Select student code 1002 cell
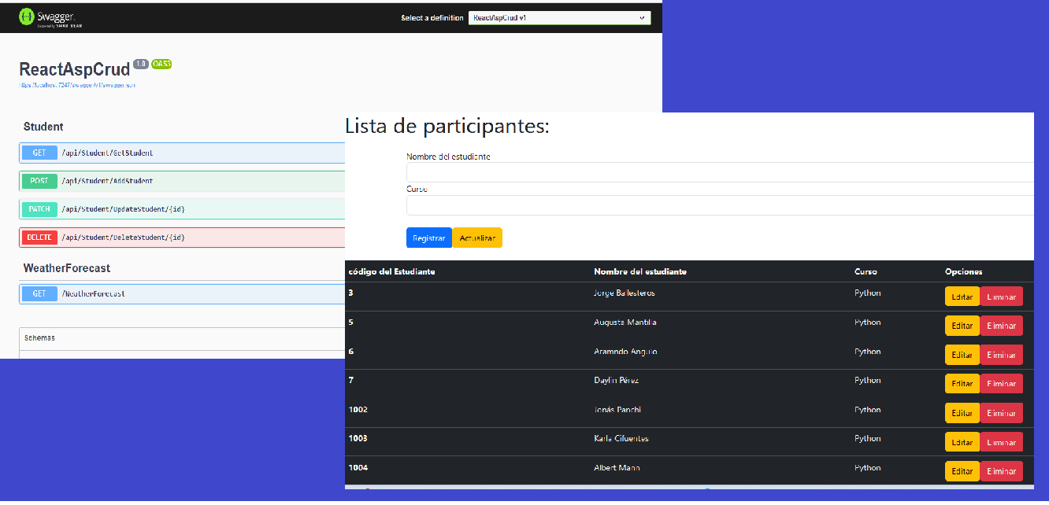Image resolution: width=1049 pixels, height=505 pixels. 358,410
